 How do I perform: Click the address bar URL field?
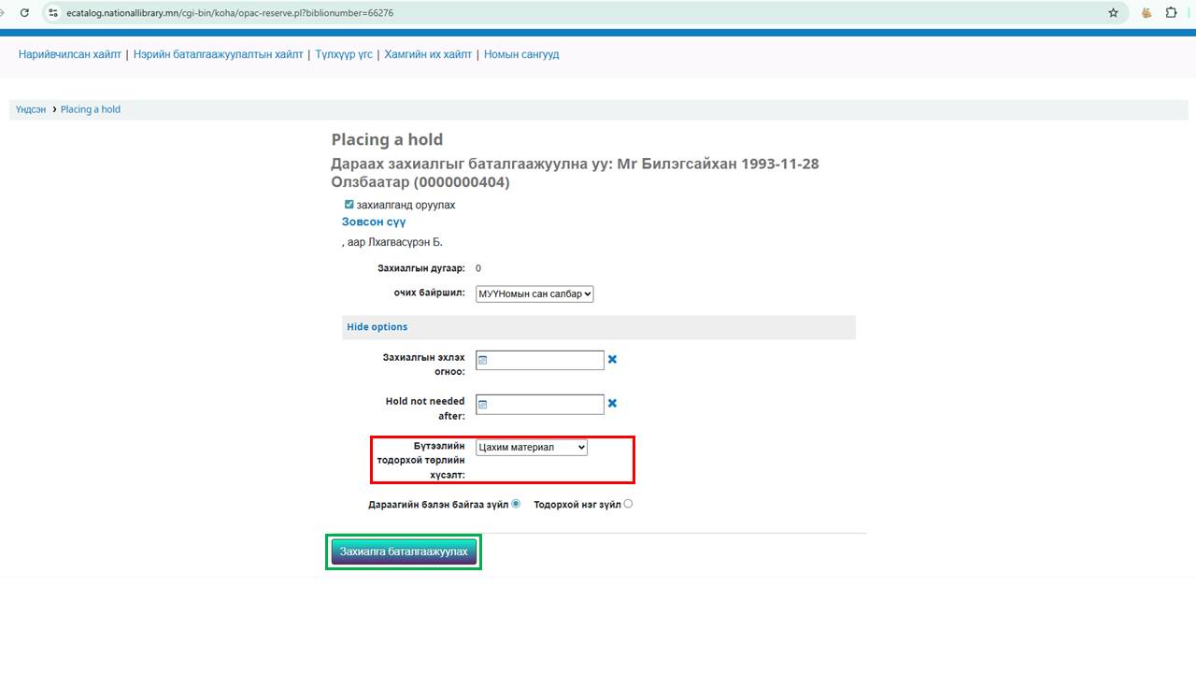point(561,13)
